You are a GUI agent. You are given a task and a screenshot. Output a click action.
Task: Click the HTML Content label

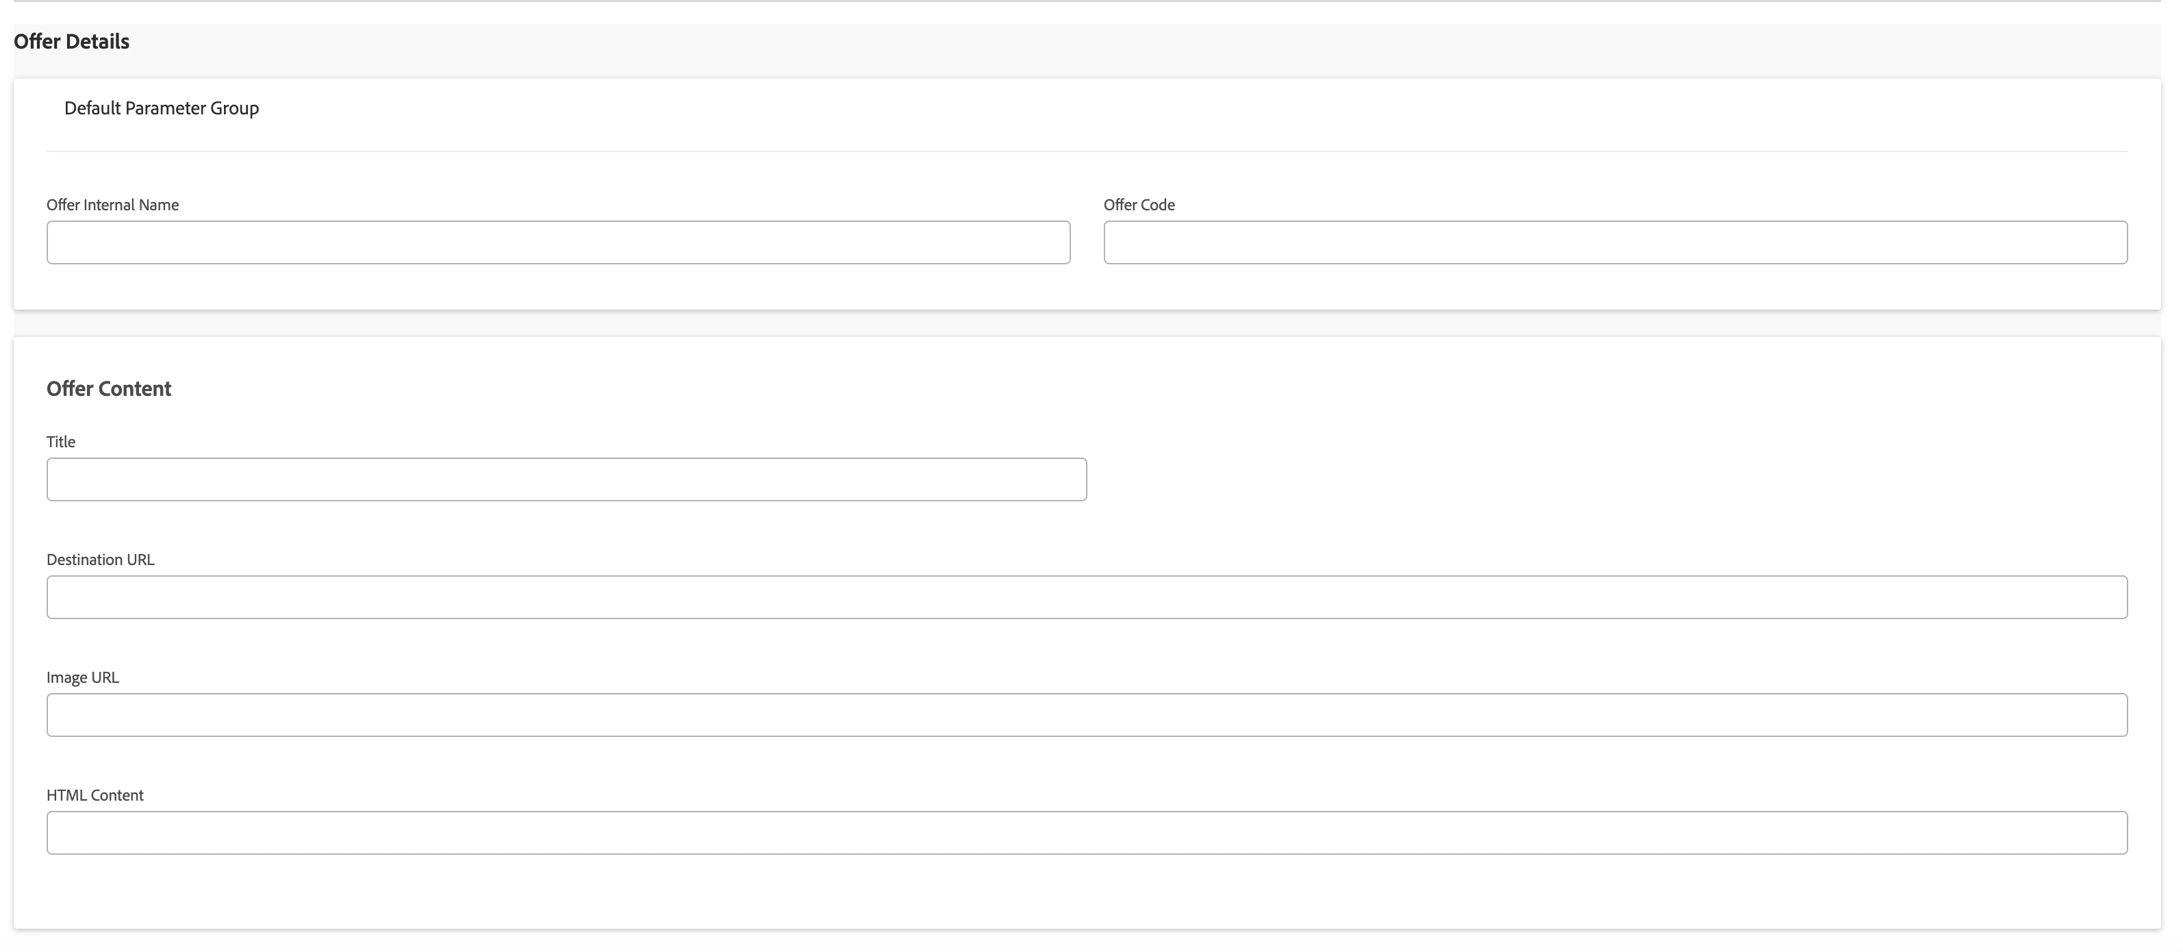pyautogui.click(x=94, y=795)
